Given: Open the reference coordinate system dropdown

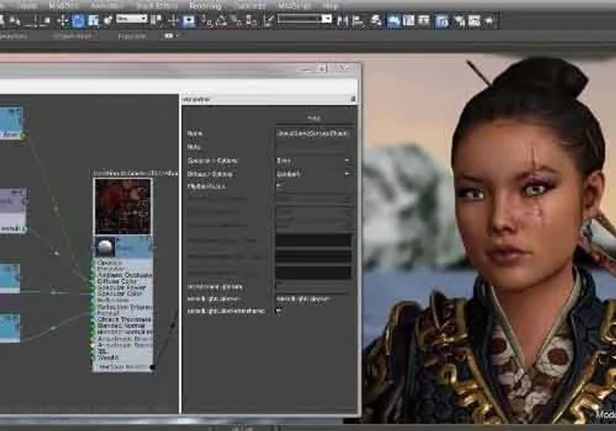Looking at the screenshot, I should tap(132, 18).
